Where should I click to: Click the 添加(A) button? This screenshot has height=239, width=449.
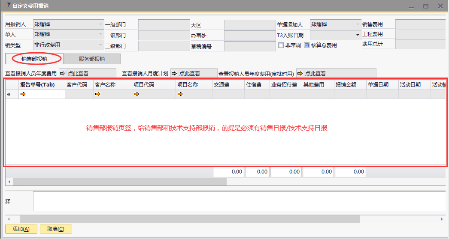[21, 229]
